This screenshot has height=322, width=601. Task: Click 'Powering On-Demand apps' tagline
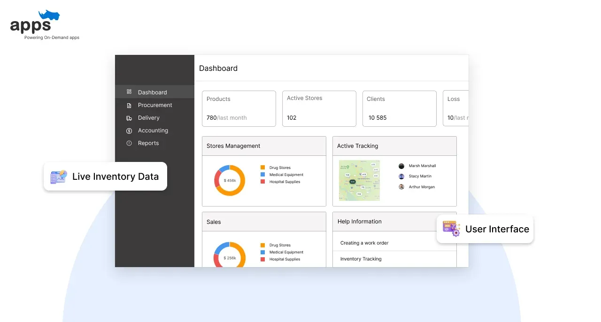point(52,38)
